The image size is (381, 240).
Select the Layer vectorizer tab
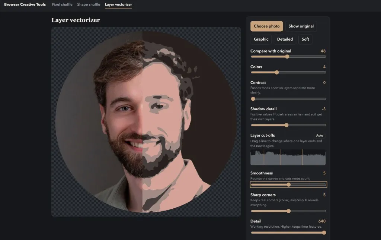click(118, 4)
